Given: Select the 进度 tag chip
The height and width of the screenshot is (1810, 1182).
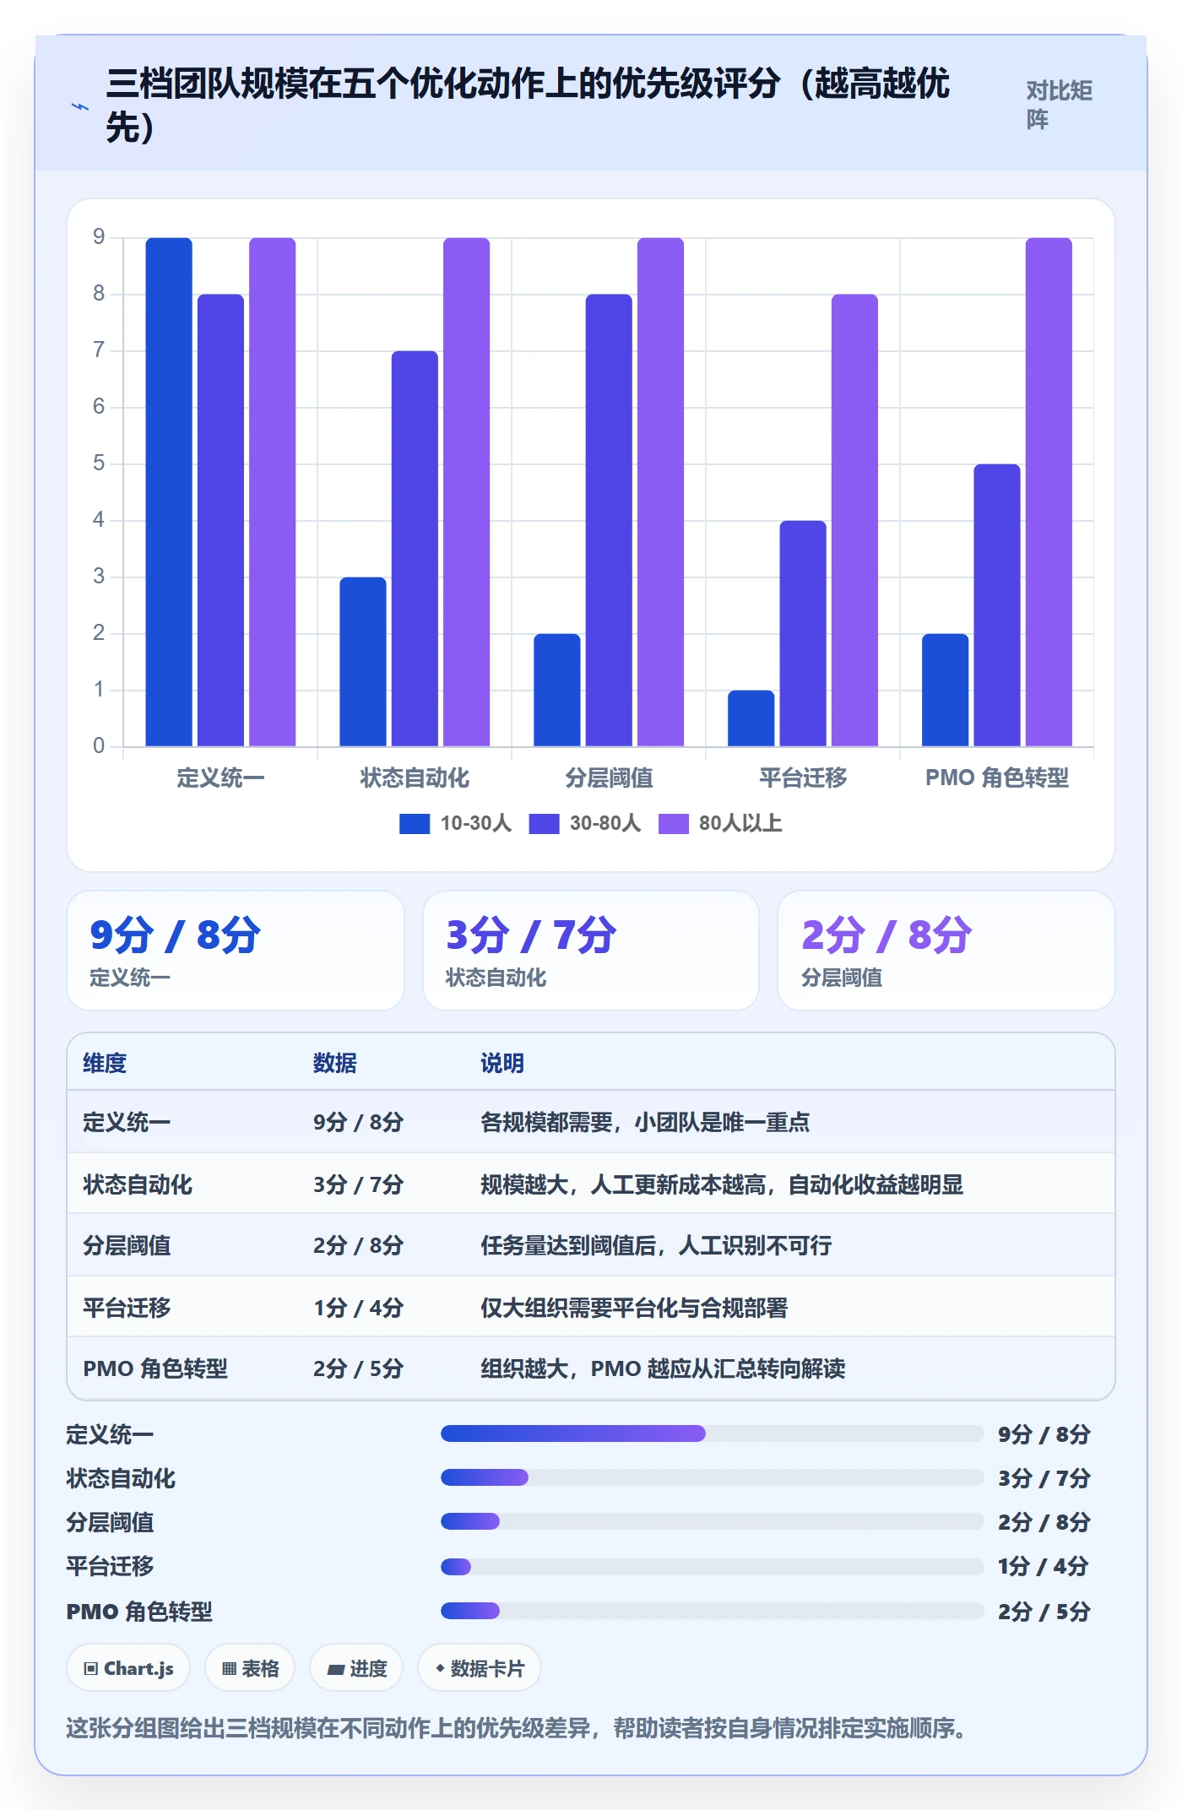Looking at the screenshot, I should coord(356,1668).
